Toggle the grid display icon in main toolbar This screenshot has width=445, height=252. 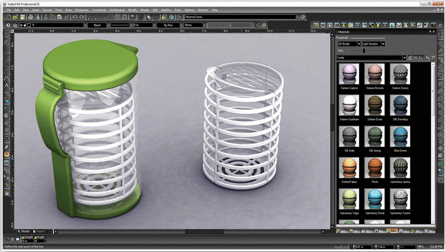pos(141,17)
